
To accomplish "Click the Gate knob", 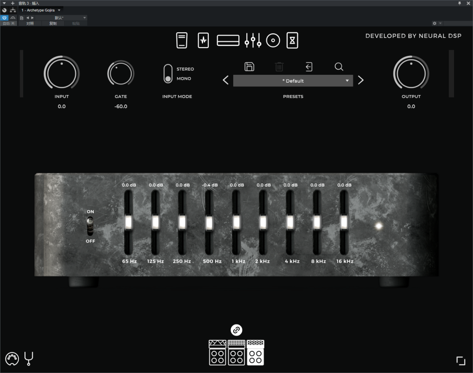I will pyautogui.click(x=121, y=73).
